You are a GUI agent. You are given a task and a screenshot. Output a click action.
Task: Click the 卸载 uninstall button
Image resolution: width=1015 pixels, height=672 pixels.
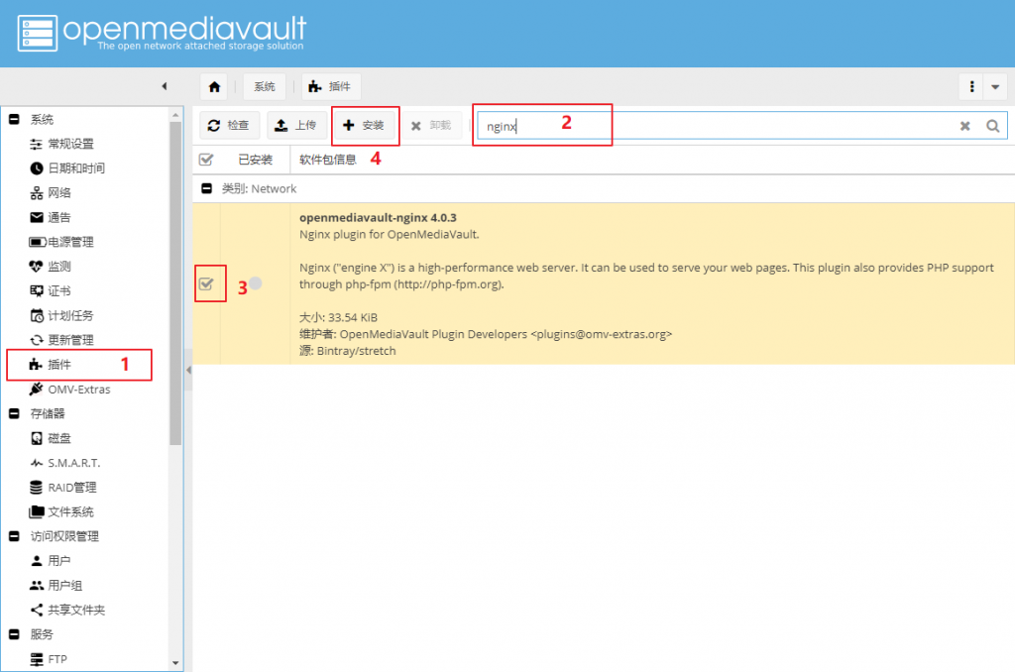(x=432, y=126)
